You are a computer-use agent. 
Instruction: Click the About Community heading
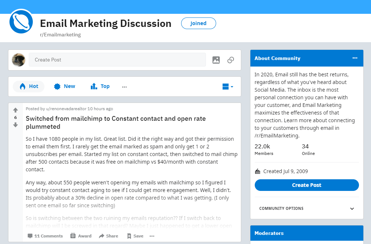tap(277, 58)
